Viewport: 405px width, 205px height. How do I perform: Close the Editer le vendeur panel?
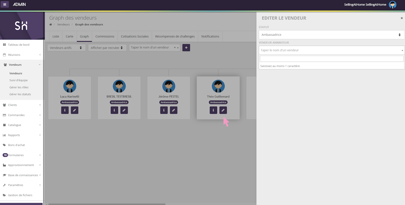tap(402, 18)
